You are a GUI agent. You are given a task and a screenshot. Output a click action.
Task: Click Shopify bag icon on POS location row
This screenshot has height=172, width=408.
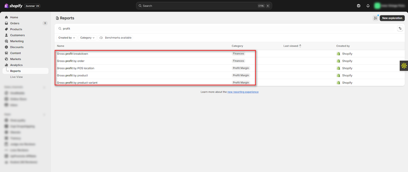coord(339,68)
